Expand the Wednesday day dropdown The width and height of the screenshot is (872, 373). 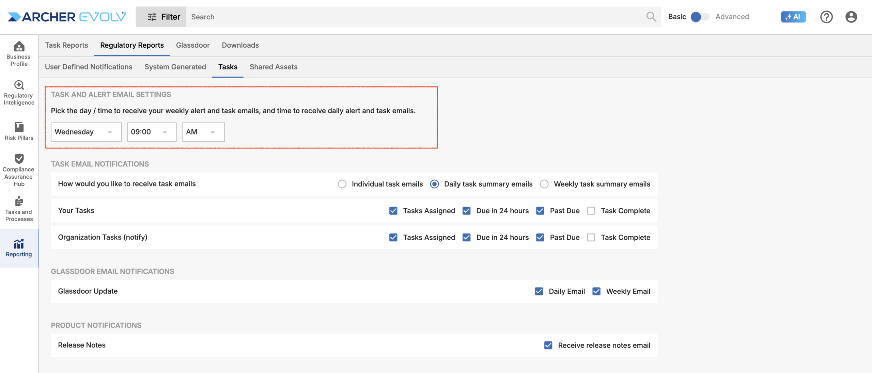86,132
